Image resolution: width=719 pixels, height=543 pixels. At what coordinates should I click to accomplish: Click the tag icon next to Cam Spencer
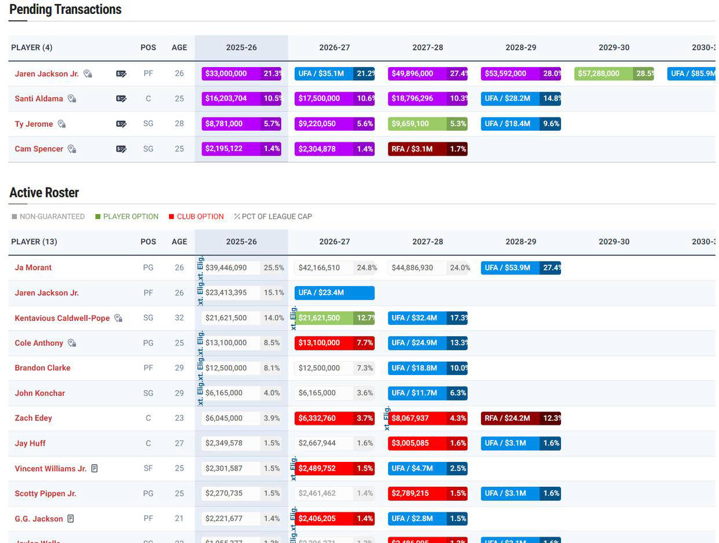pyautogui.click(x=72, y=149)
